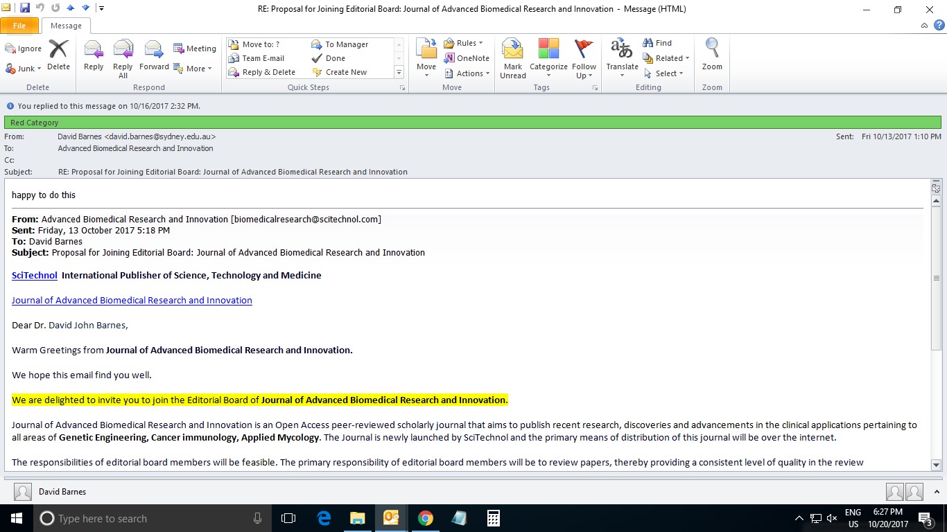Click the message body vertical scrollbar thumb
Viewport: 947px width, 532px height.
tap(936, 277)
